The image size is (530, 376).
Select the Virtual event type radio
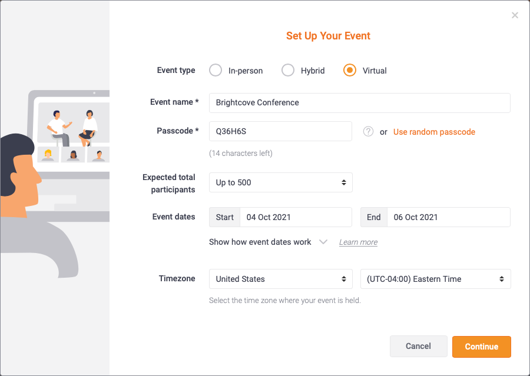pos(349,70)
